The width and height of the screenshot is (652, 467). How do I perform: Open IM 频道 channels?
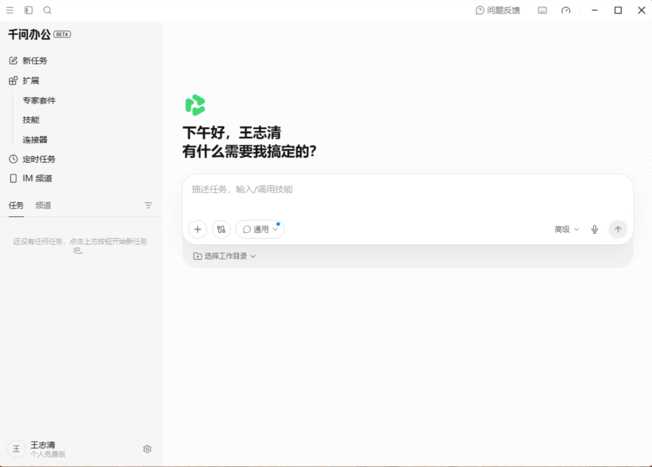[30, 178]
